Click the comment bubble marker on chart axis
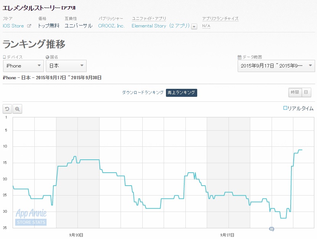The image size is (317, 239). pos(272,229)
